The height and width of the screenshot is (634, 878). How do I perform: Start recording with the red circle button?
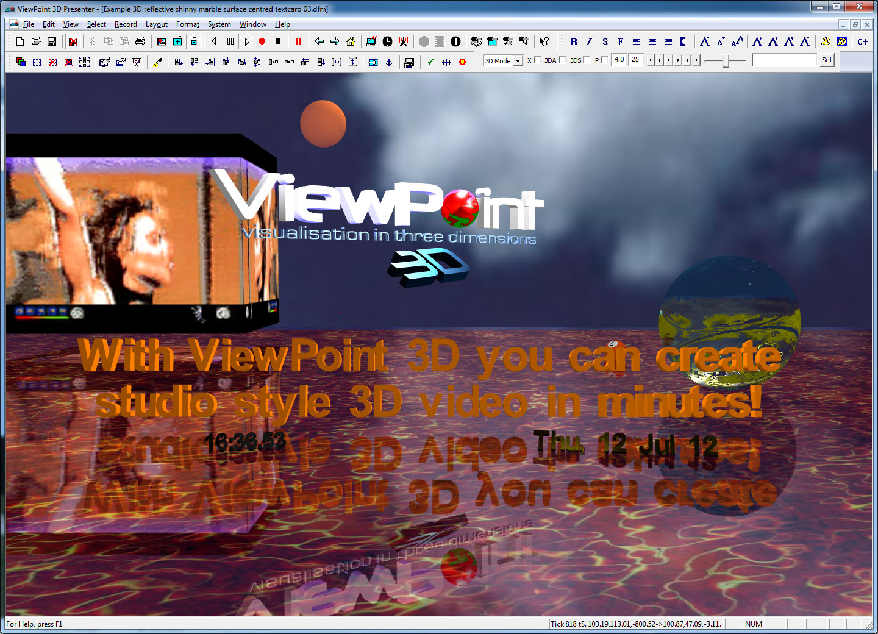tap(262, 41)
